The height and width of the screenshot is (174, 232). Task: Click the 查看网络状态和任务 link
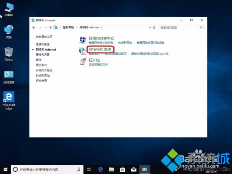pos(101,43)
